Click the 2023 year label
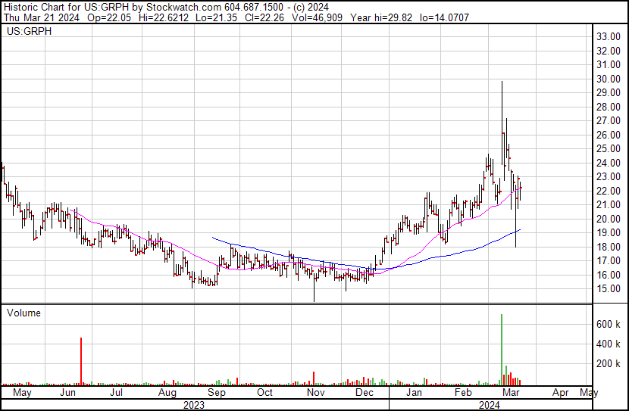The width and height of the screenshot is (629, 411). click(195, 404)
